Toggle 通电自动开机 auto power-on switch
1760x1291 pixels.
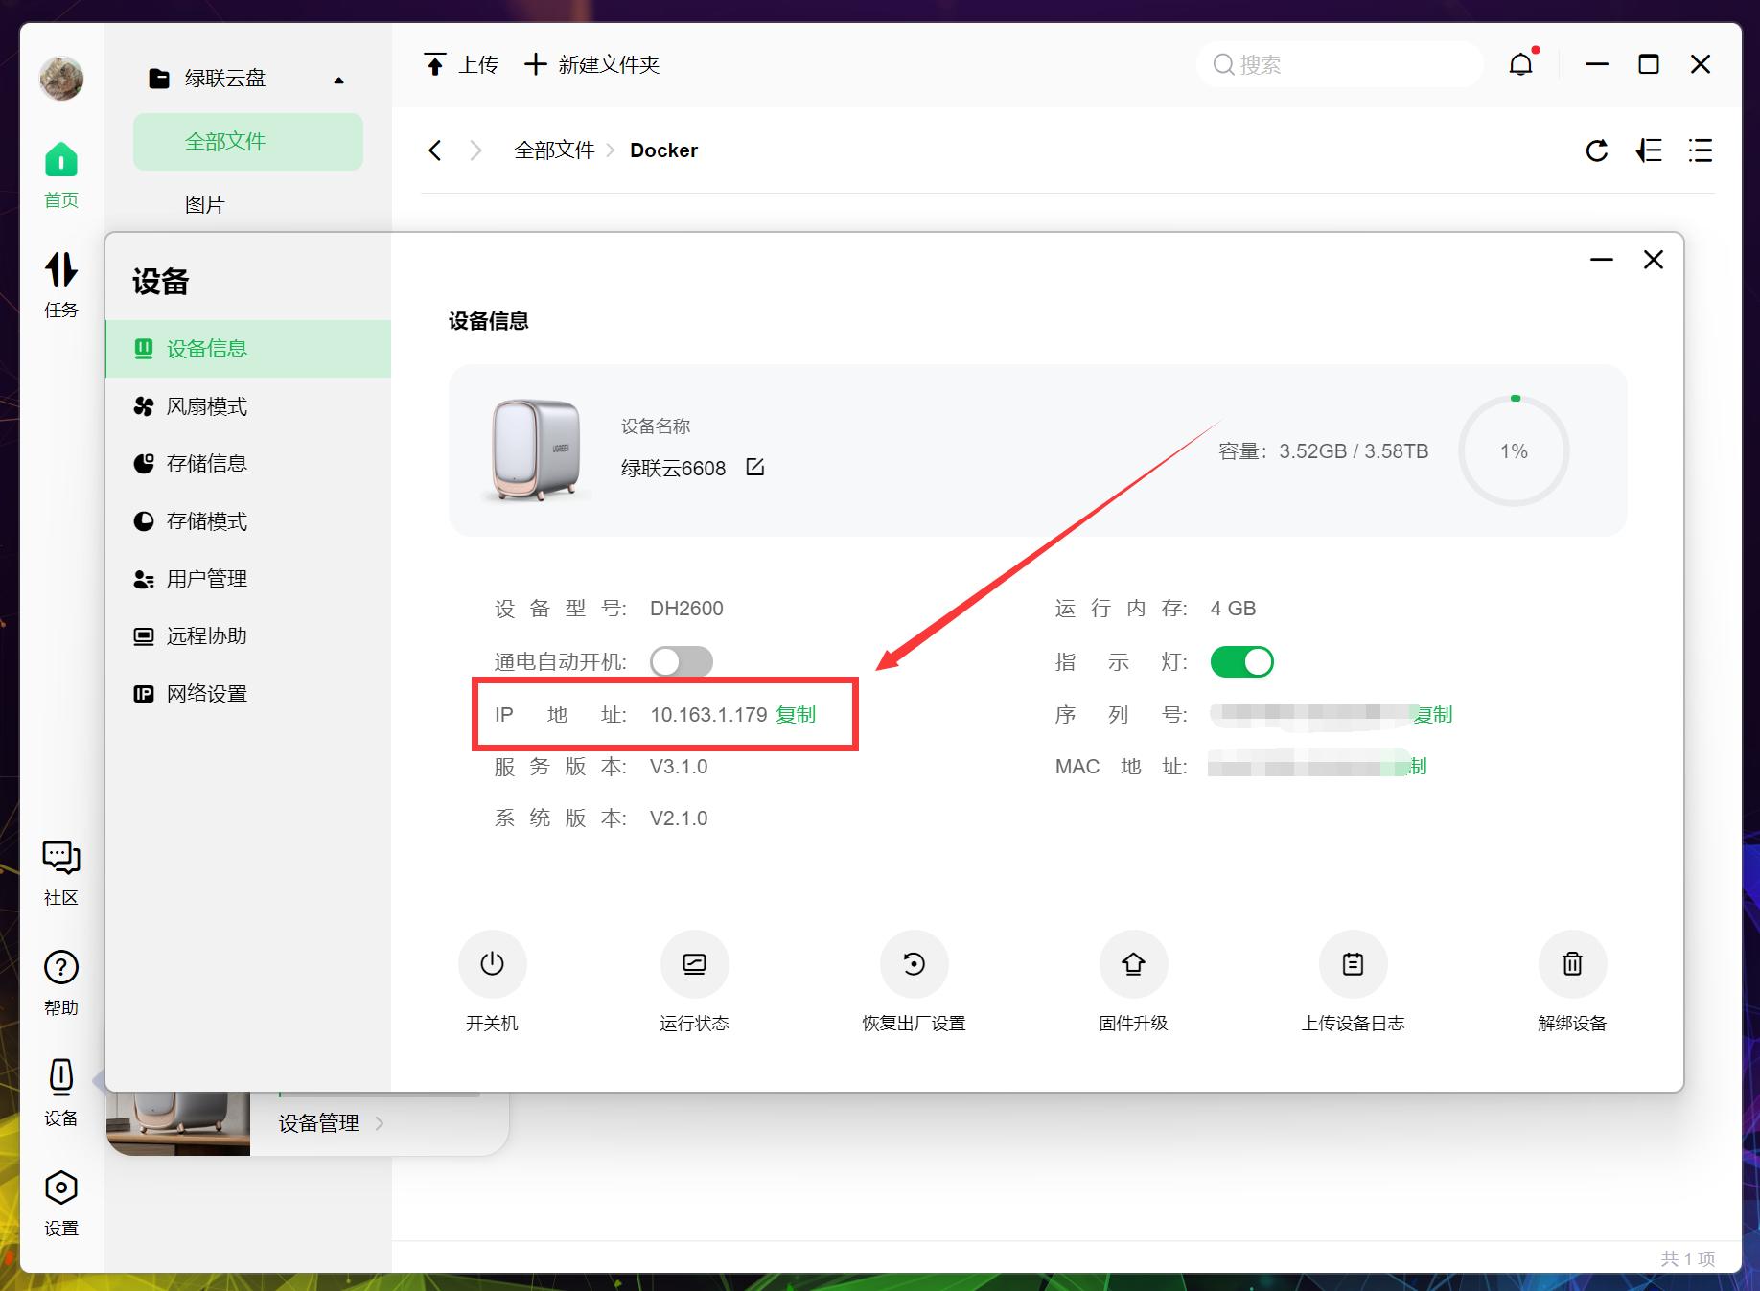pyautogui.click(x=682, y=661)
